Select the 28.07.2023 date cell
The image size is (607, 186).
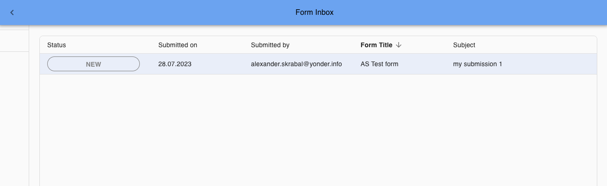[x=175, y=64]
